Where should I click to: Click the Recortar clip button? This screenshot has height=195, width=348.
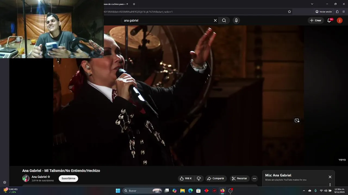[x=240, y=178]
